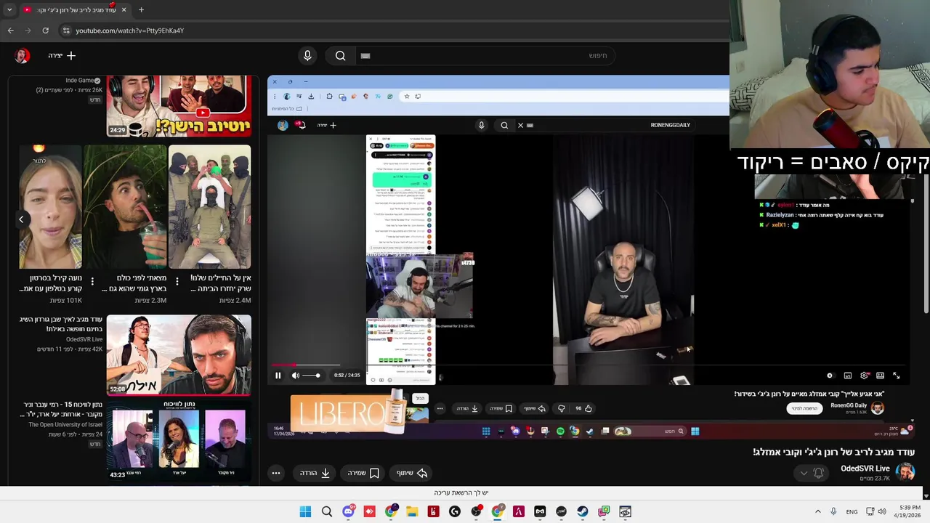Open the 52:08 אילת video thumbnail
Viewport: 930px width, 523px height.
[x=179, y=355]
